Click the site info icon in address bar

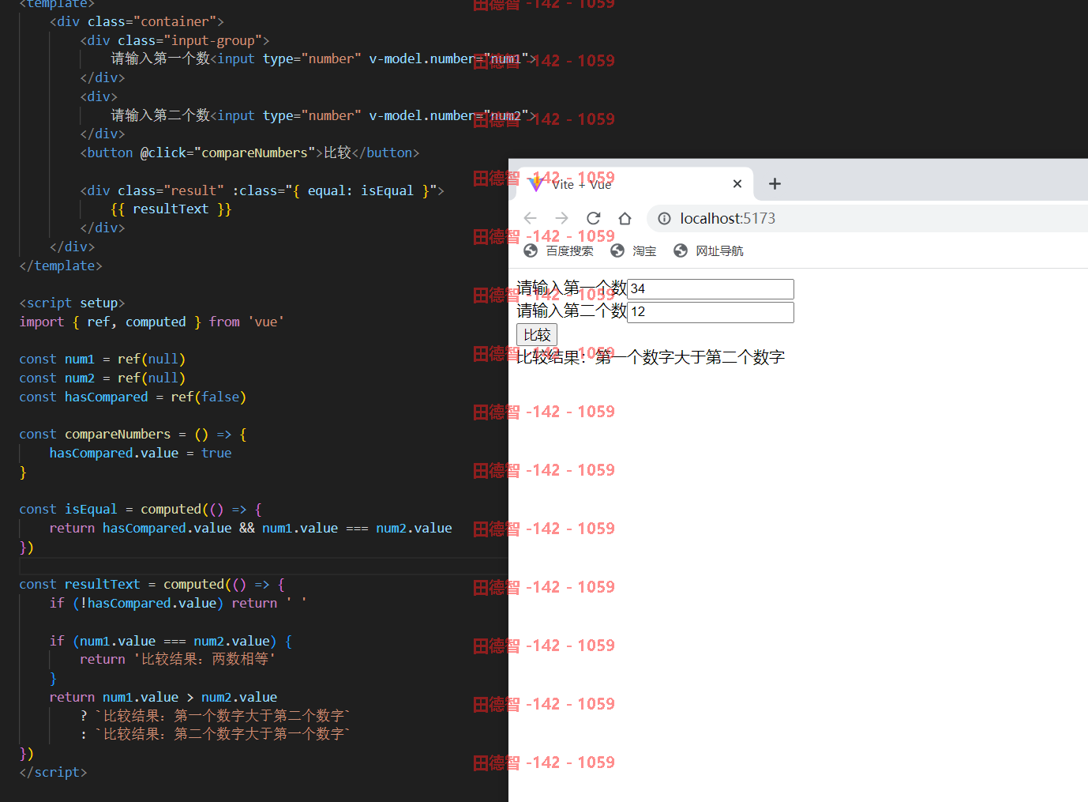(x=665, y=218)
